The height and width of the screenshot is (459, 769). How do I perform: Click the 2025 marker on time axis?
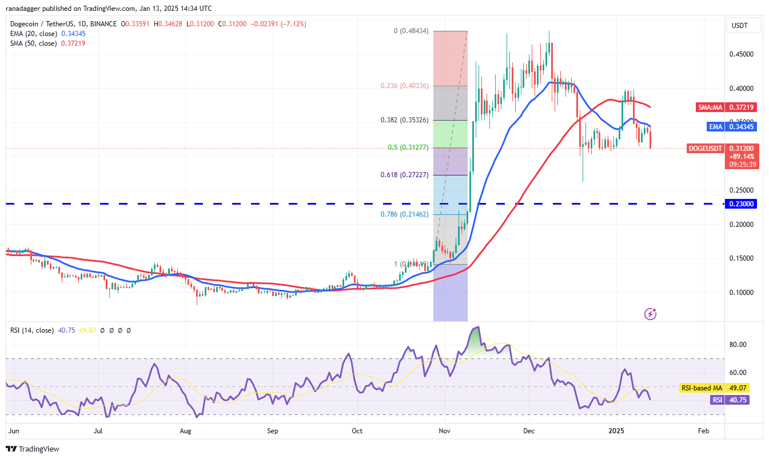[x=616, y=431]
